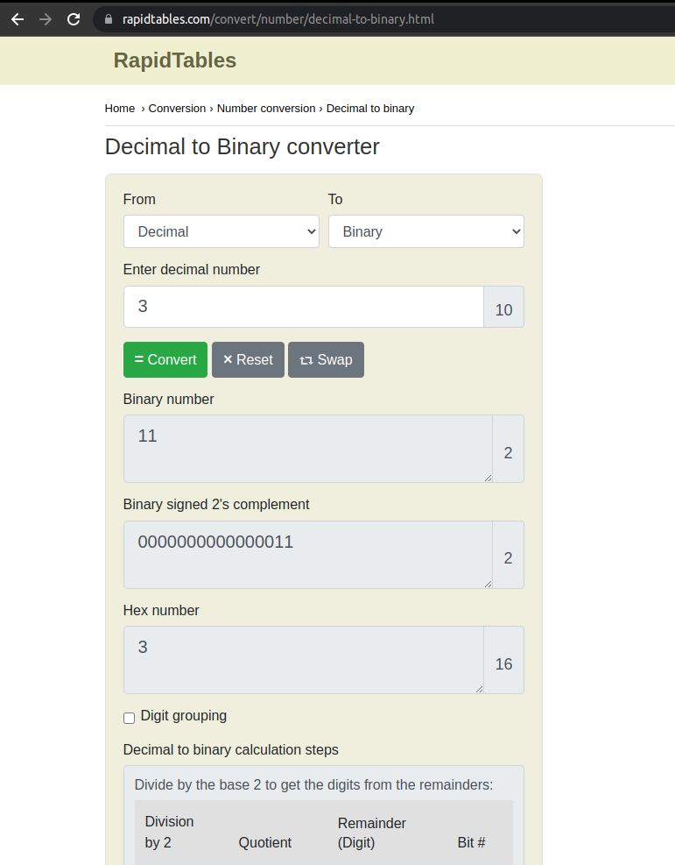Open Number conversion breadcrumb link
Image resolution: width=675 pixels, height=865 pixels.
tap(265, 109)
